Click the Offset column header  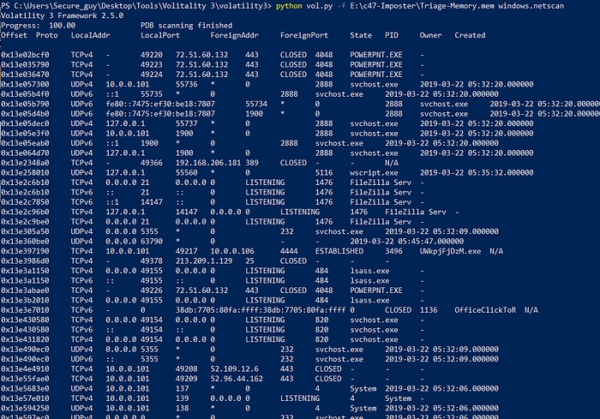point(15,35)
